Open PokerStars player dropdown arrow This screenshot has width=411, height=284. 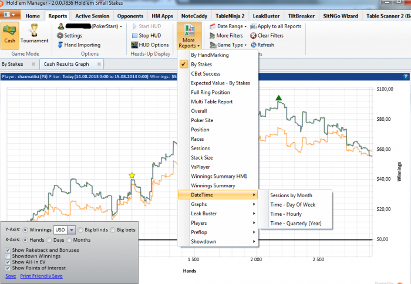(121, 26)
